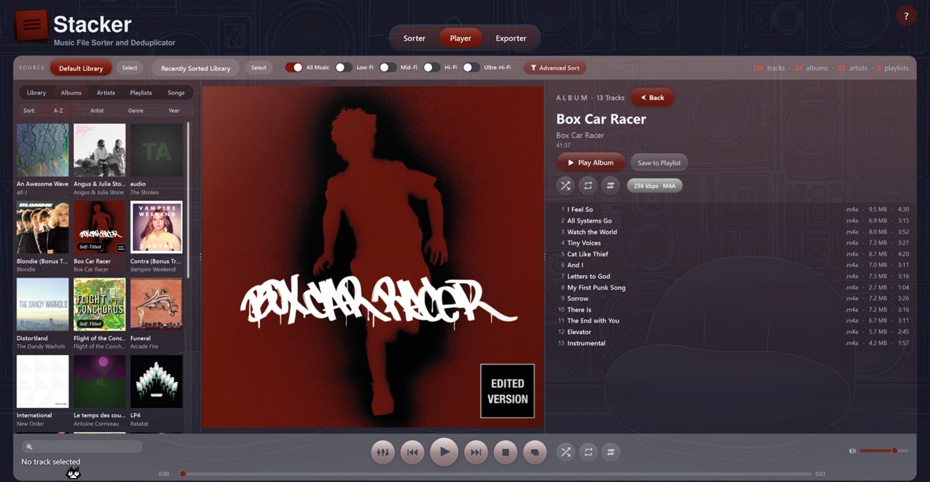
Task: Open the equalizer in the player bar
Action: tap(382, 452)
